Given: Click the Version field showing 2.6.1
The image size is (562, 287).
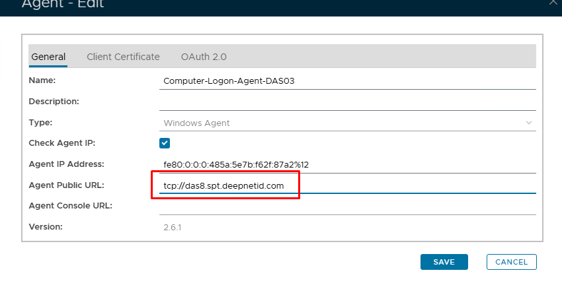Looking at the screenshot, I should [x=347, y=227].
